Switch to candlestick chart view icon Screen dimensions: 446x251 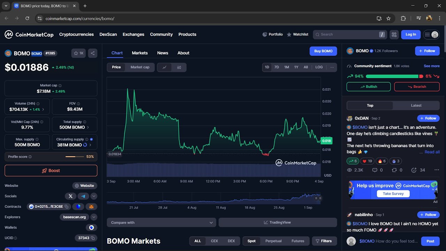coord(179,67)
